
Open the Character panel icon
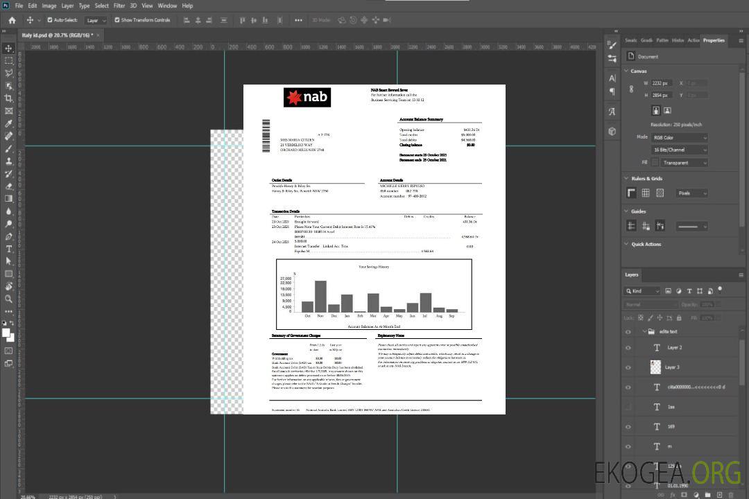pos(612,78)
